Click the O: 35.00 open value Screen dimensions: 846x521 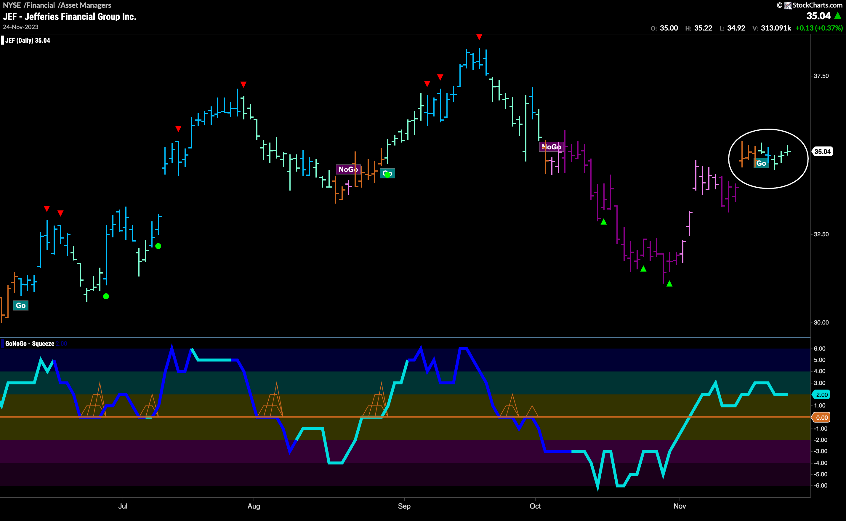pos(664,28)
